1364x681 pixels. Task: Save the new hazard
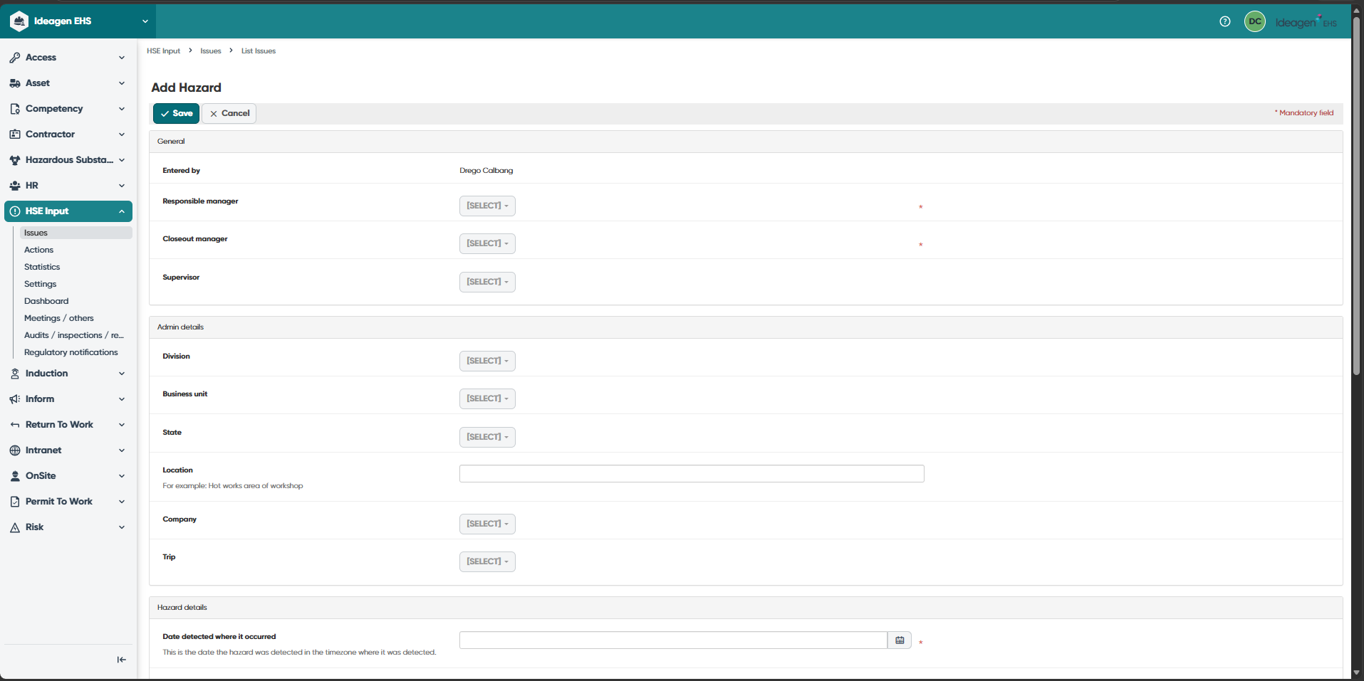176,113
